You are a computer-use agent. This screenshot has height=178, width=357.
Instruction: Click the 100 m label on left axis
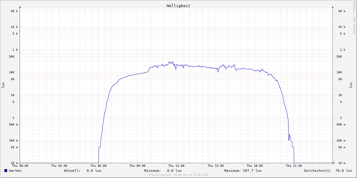click(13, 141)
